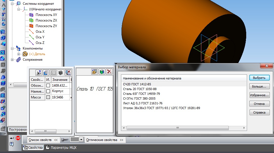
Task: Toggle the checkbox in the Обозн... row
Action: click(x=48, y=86)
